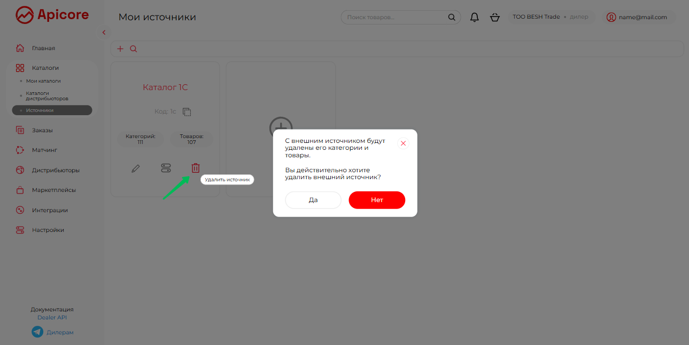689x345 pixels.
Task: Click the Поиск товаров search field
Action: pyautogui.click(x=396, y=17)
